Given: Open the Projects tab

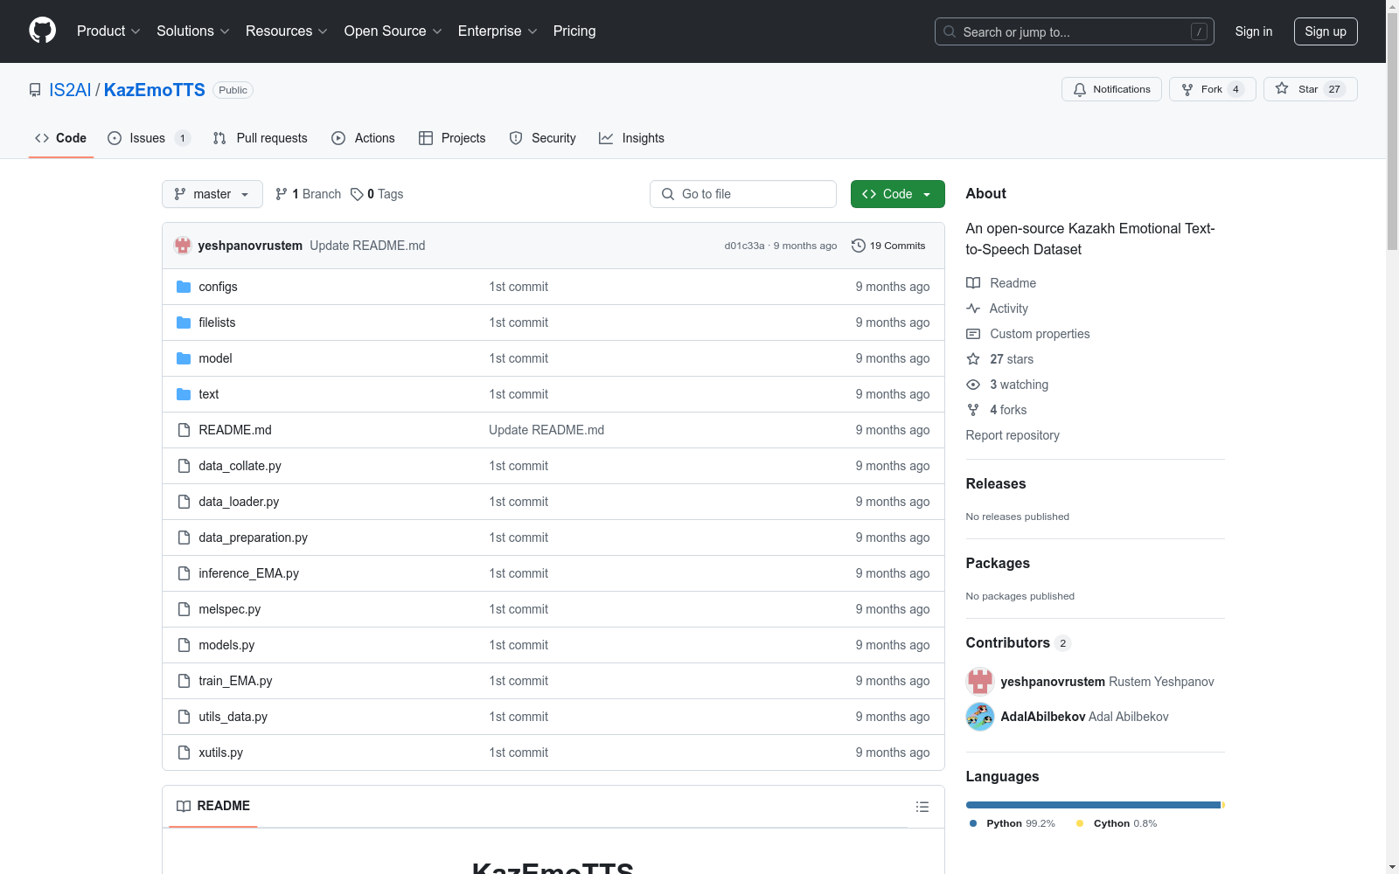Looking at the screenshot, I should [452, 138].
